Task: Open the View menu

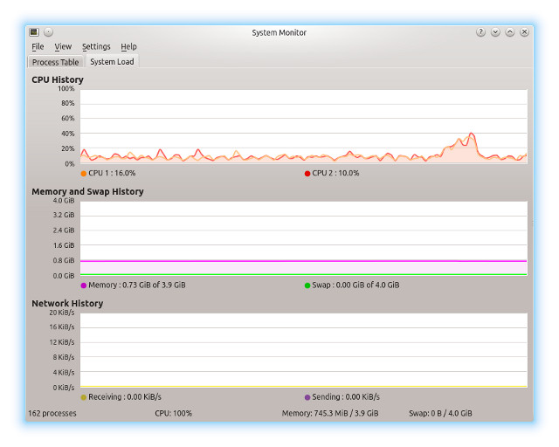Action: [x=63, y=47]
